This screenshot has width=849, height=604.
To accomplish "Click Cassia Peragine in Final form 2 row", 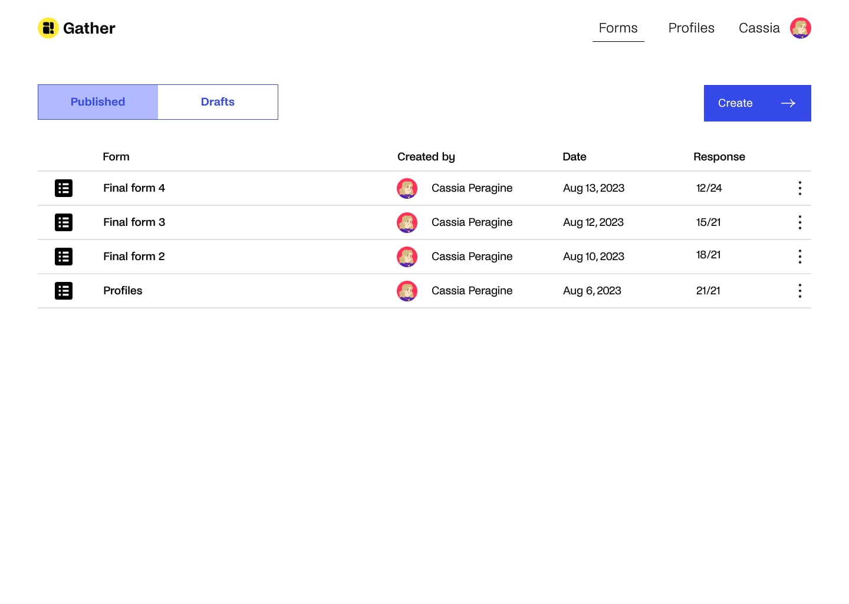I will (472, 257).
